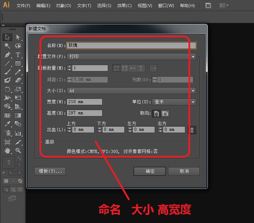Click the 模板(T)... templates button
This screenshot has width=254, height=223.
pos(50,171)
